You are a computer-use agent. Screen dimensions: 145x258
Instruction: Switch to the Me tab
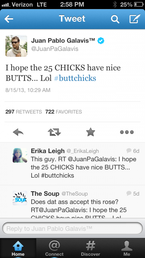pyautogui.click(x=127, y=248)
